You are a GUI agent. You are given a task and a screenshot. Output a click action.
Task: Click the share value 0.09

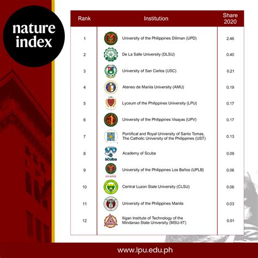(x=230, y=153)
